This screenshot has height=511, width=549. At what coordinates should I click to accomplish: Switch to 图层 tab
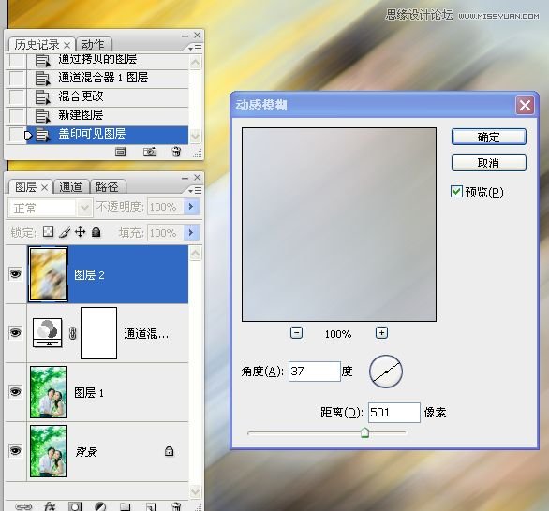(x=30, y=187)
